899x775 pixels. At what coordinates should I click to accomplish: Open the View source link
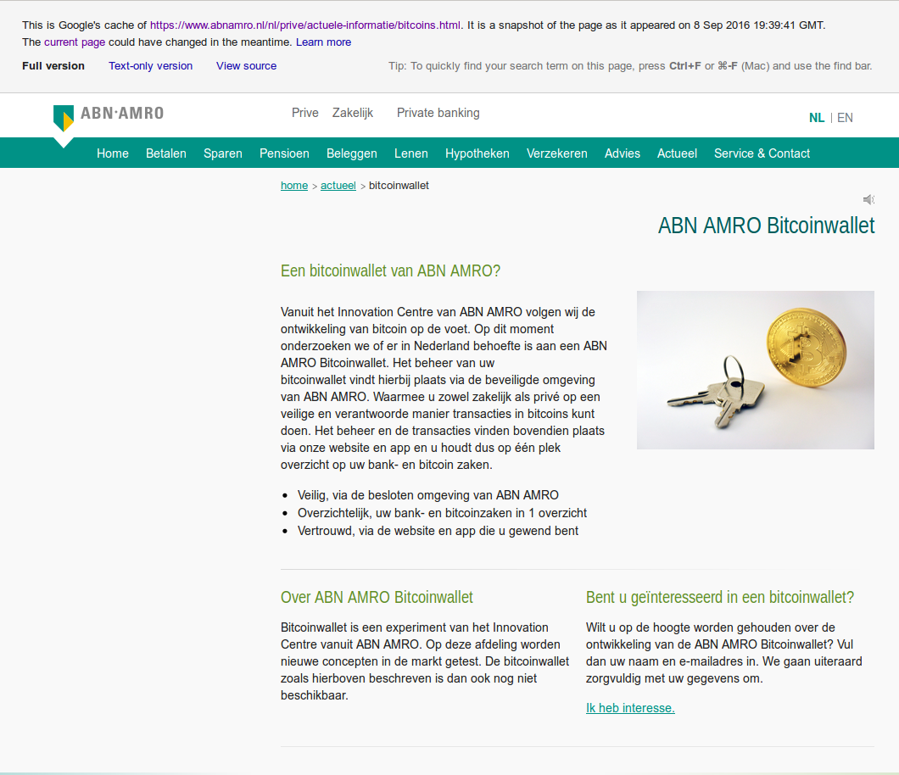[x=247, y=66]
